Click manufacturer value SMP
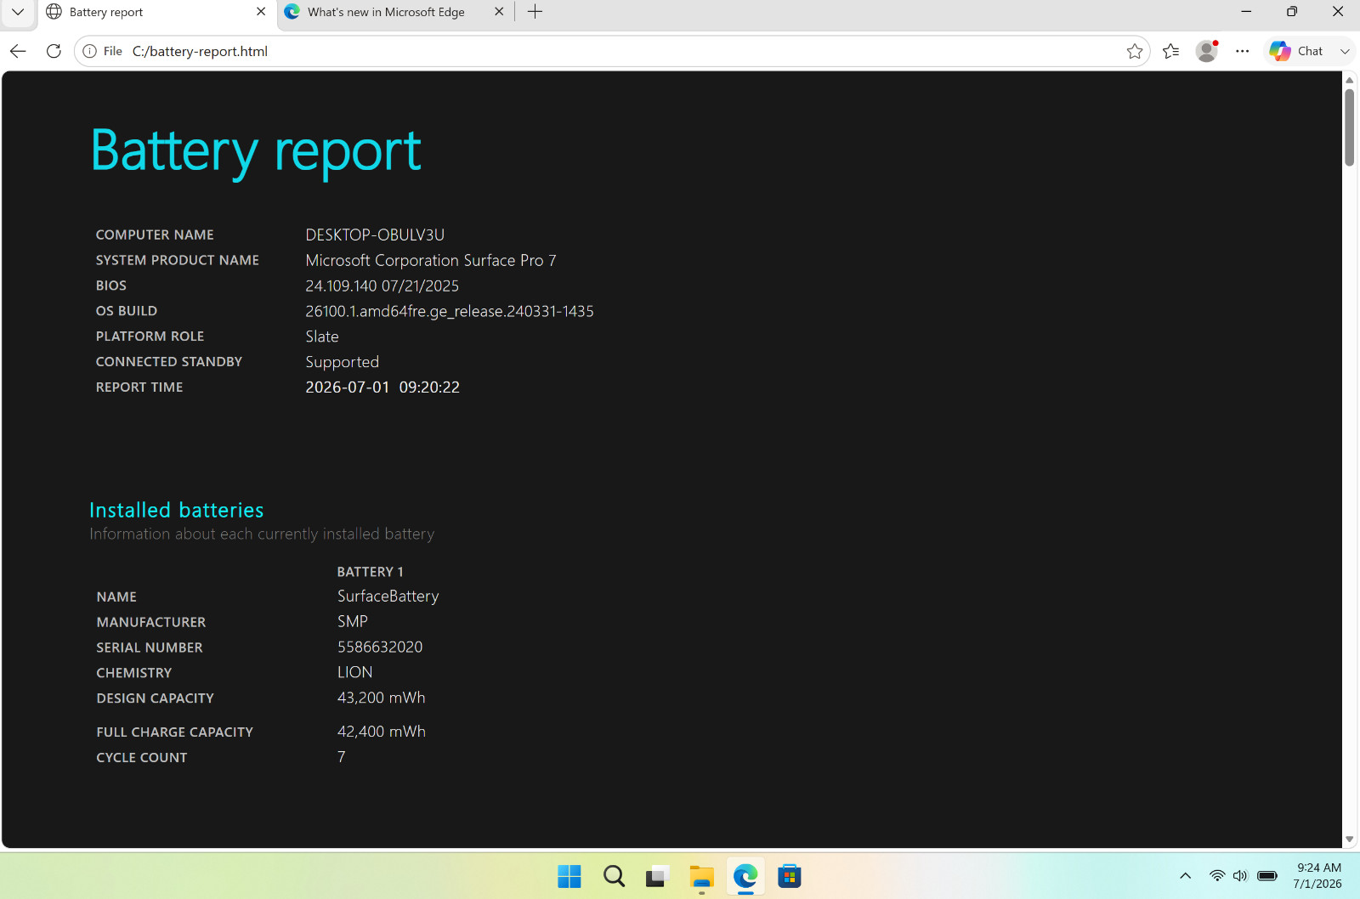 pyautogui.click(x=353, y=622)
